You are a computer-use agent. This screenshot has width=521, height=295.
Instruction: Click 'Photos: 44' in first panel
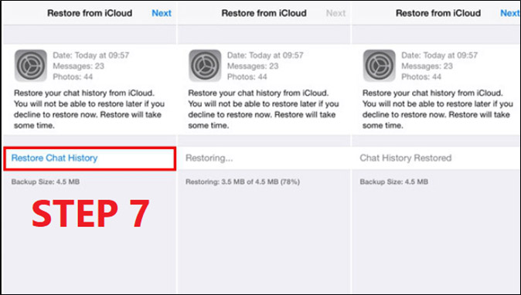pyautogui.click(x=73, y=77)
